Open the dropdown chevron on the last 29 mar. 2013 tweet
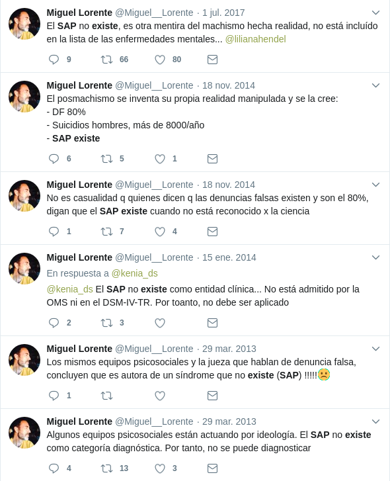 click(375, 421)
